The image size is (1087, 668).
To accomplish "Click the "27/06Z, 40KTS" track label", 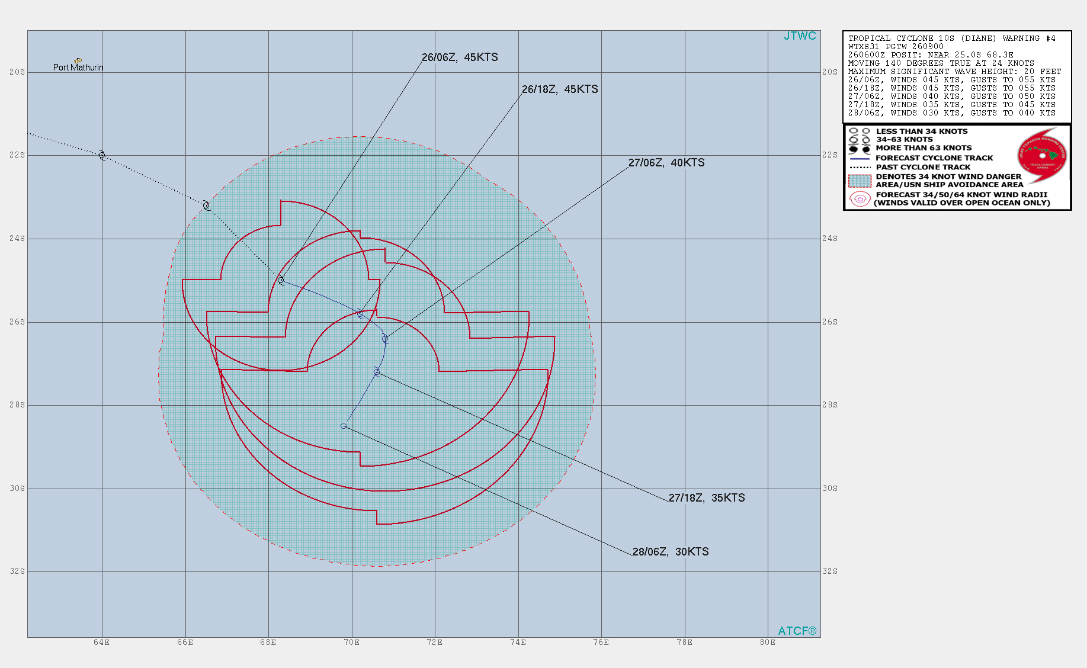I will coord(666,163).
